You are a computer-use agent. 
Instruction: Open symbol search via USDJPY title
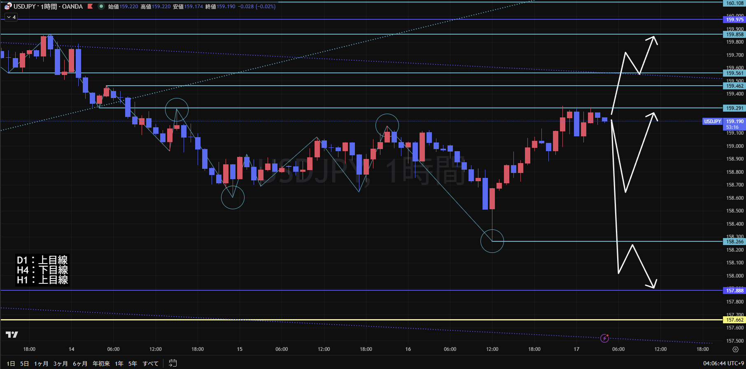point(25,6)
